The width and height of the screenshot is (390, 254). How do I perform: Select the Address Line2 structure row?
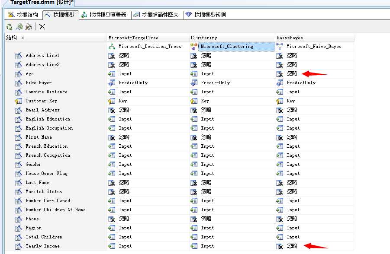(x=56, y=64)
